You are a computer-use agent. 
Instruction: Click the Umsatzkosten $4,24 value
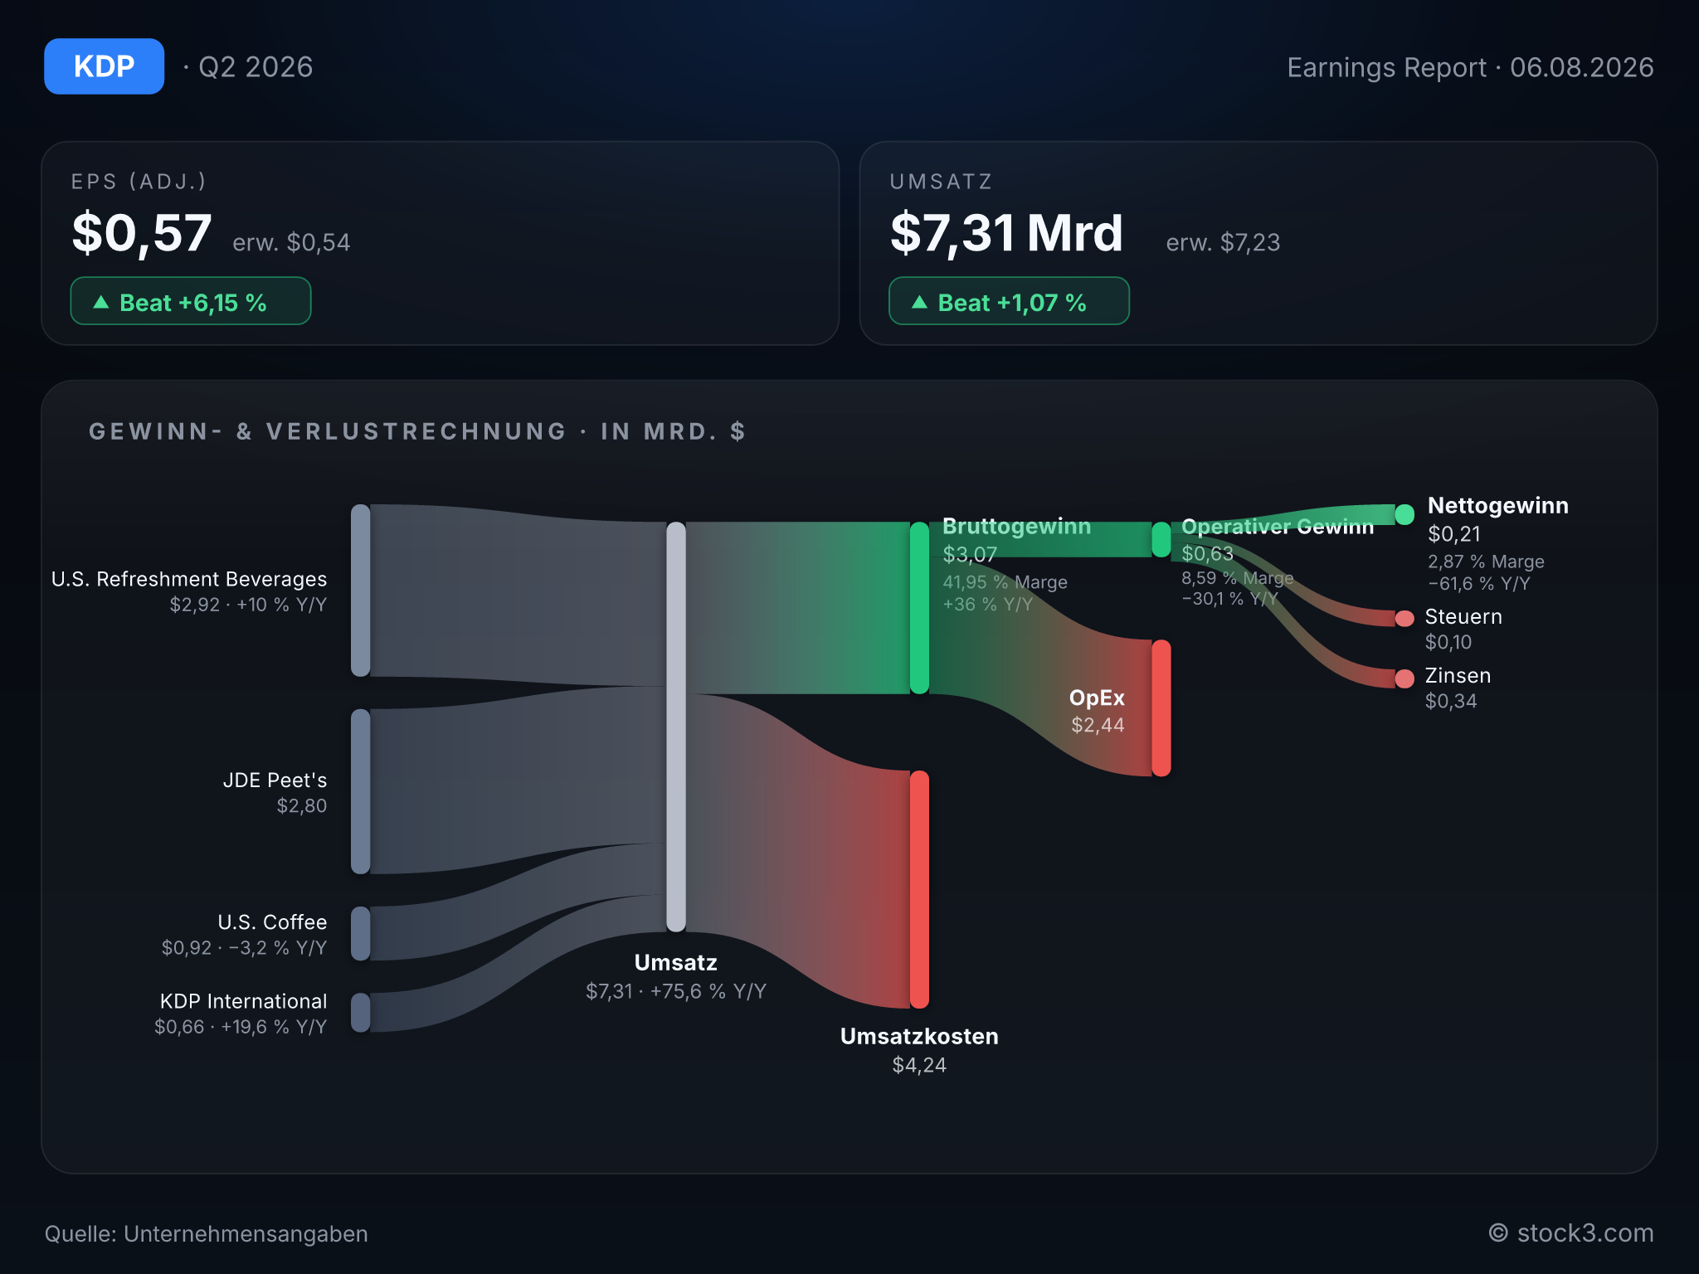click(919, 1065)
